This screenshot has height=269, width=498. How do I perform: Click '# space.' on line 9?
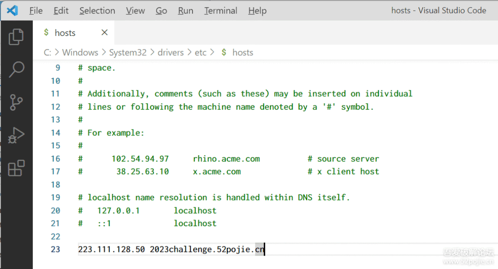pyautogui.click(x=97, y=68)
